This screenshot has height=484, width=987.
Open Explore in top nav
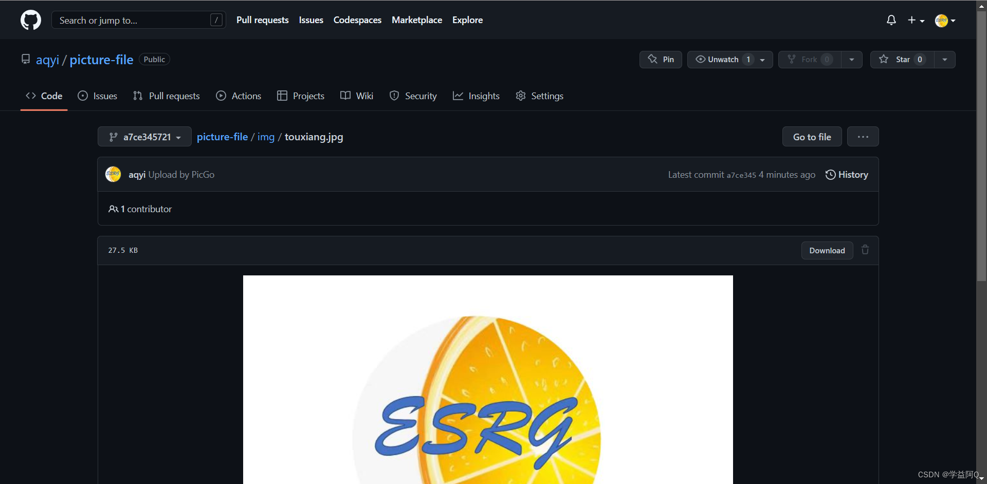point(467,20)
